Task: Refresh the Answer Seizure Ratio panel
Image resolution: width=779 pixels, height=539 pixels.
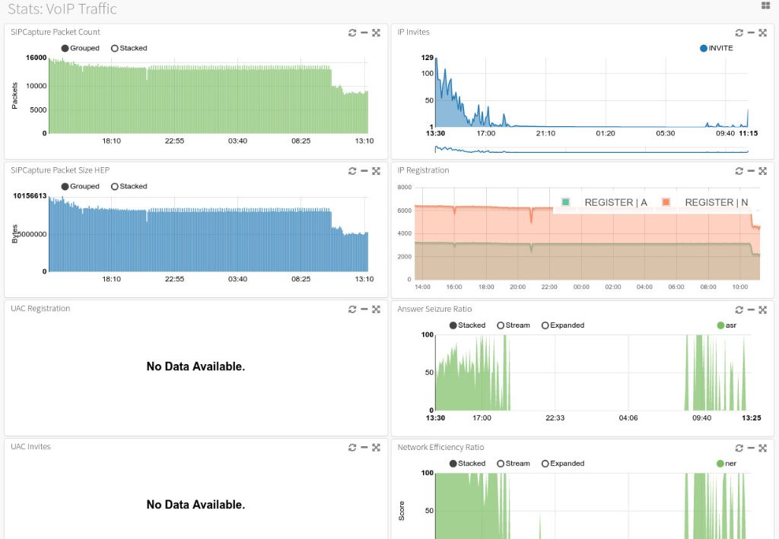Action: (x=739, y=309)
